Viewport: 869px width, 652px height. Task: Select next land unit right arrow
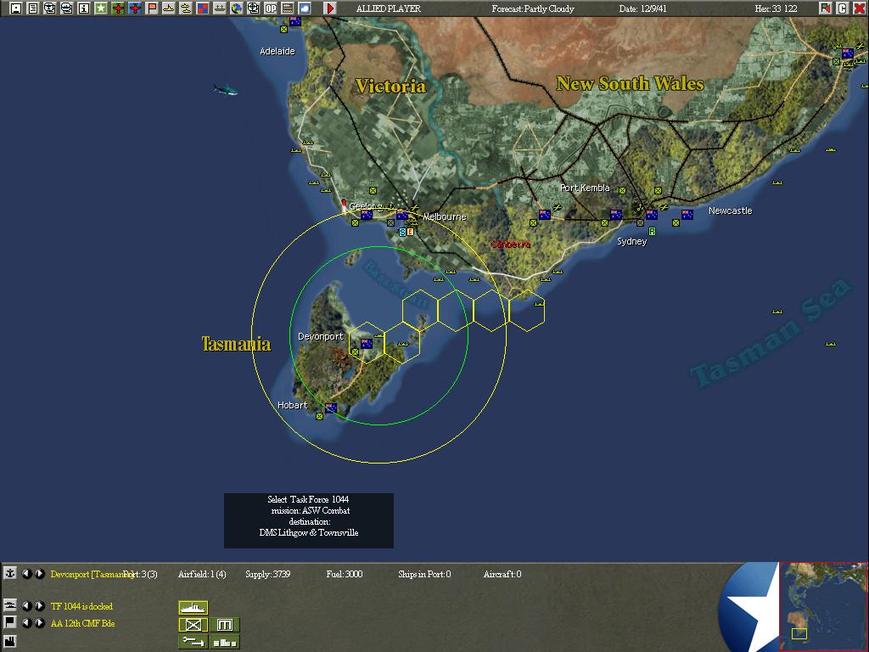(39, 623)
